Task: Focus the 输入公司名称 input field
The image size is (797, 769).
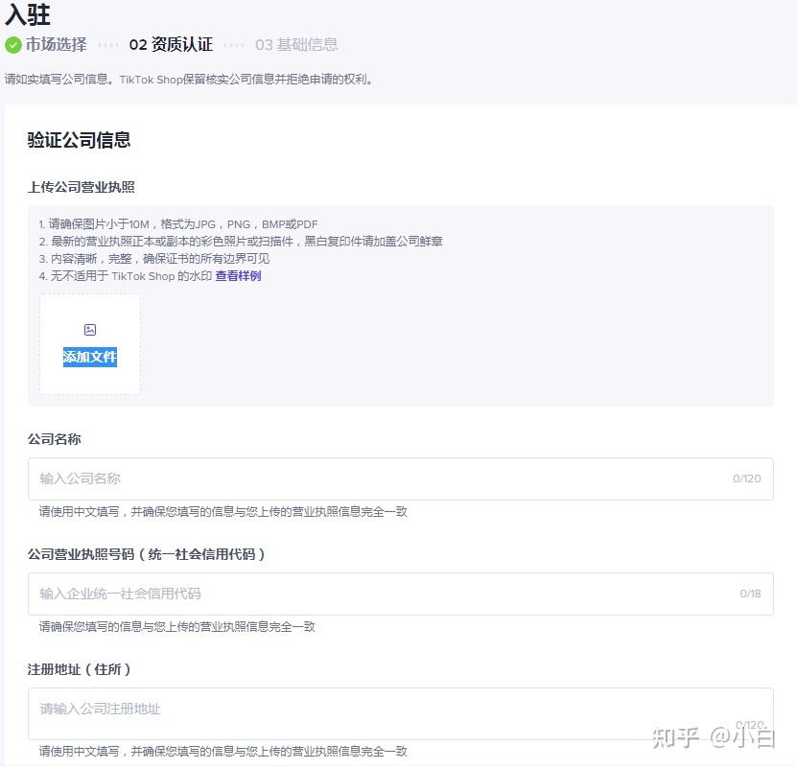Action: point(401,478)
